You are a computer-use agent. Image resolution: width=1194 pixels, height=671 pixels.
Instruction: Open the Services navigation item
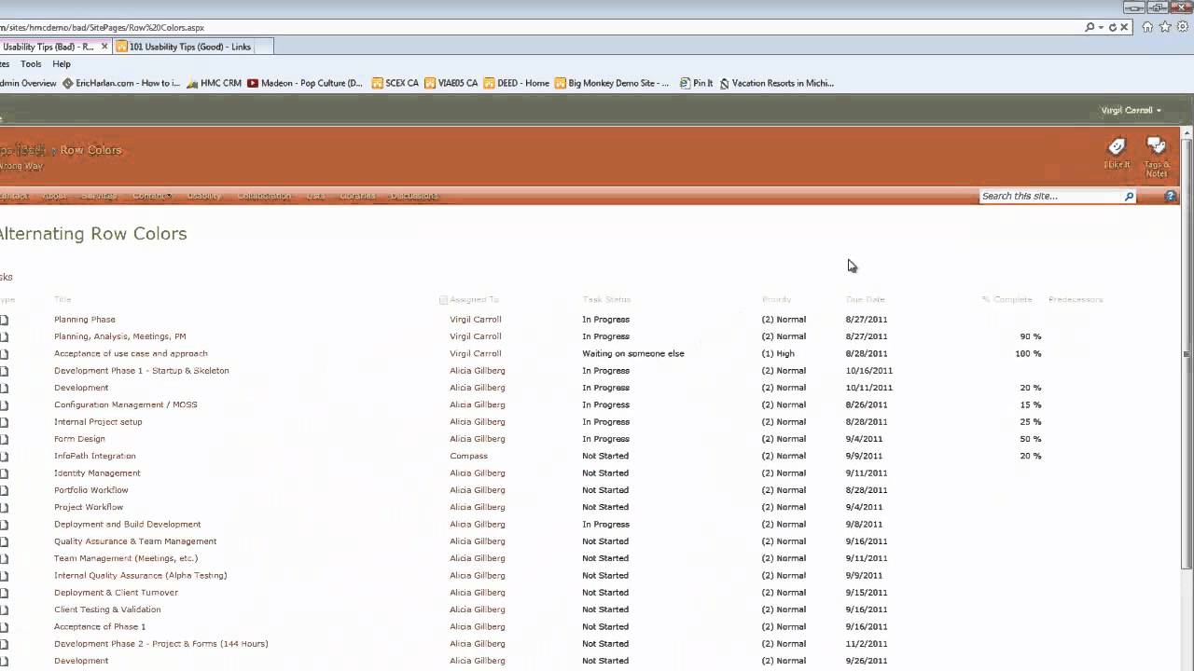[98, 196]
